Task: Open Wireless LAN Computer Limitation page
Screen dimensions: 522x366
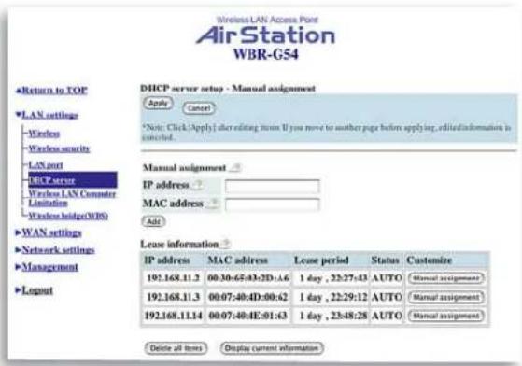Action: (x=72, y=198)
